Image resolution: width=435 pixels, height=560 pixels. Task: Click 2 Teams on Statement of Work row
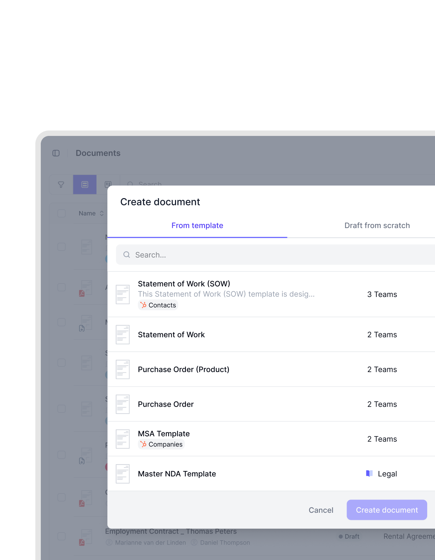(382, 335)
